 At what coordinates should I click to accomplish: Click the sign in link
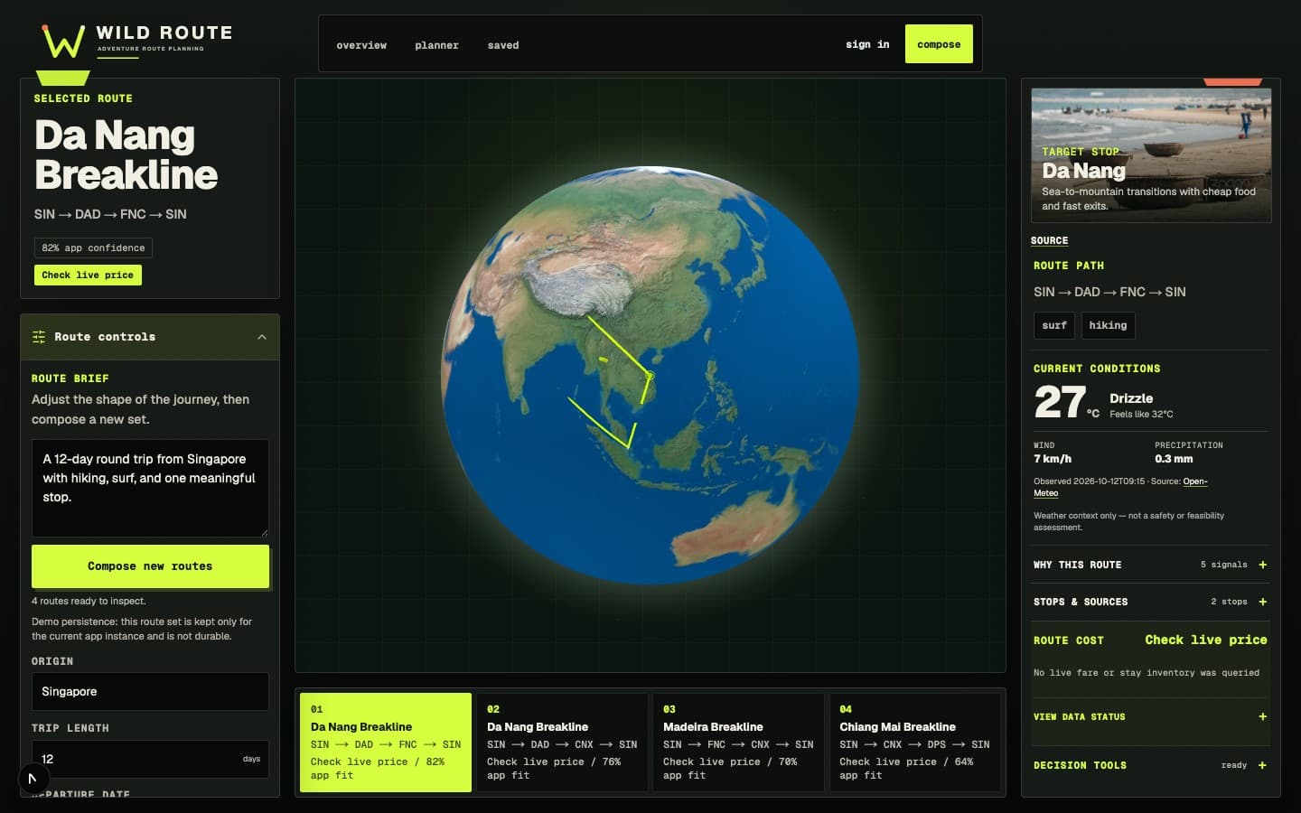pyautogui.click(x=867, y=44)
